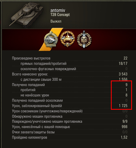Select the Произведено выстрелов row
The image size is (136, 148).
70,58
